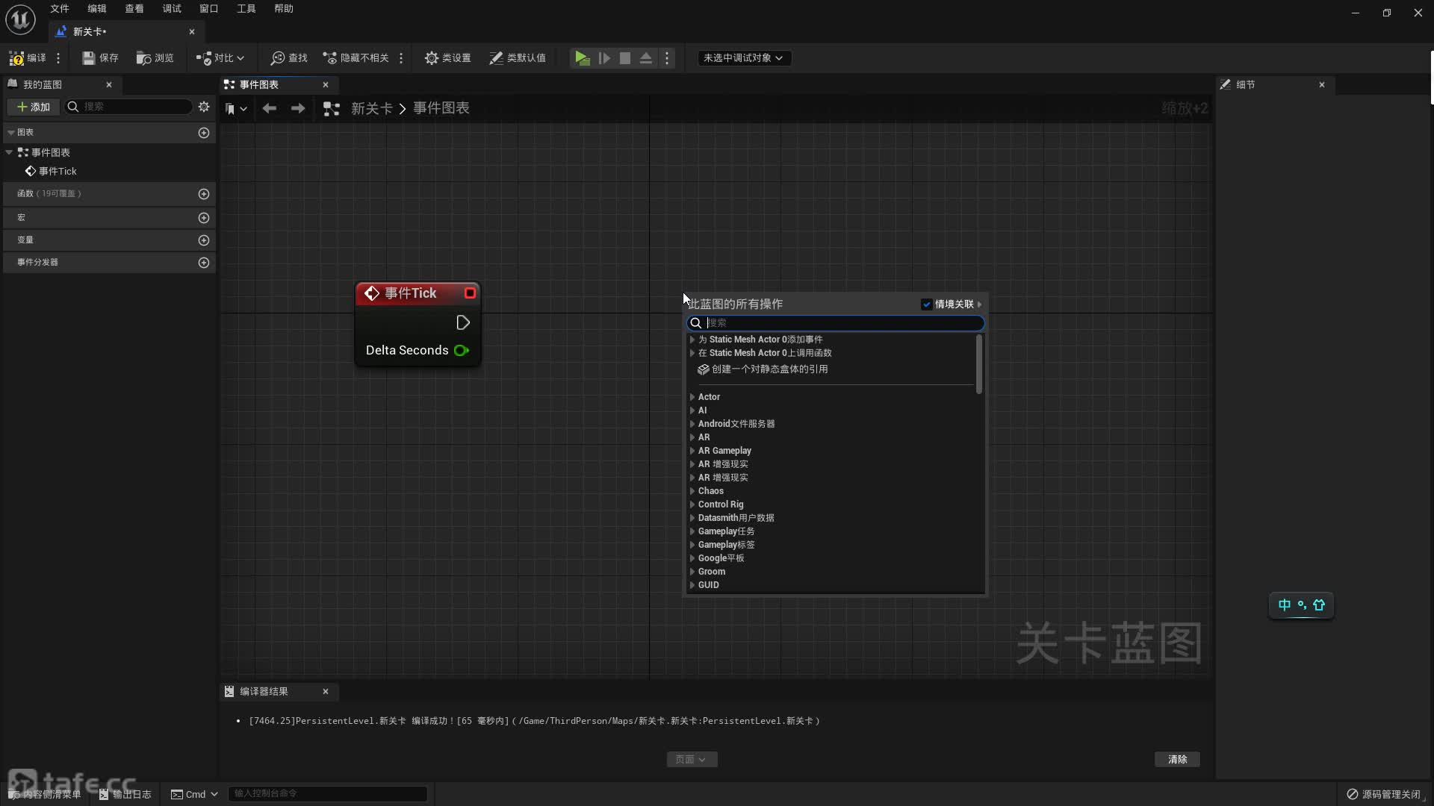The width and height of the screenshot is (1434, 806).
Task: Collapse the 事件图表 tree item
Action: click(x=9, y=152)
